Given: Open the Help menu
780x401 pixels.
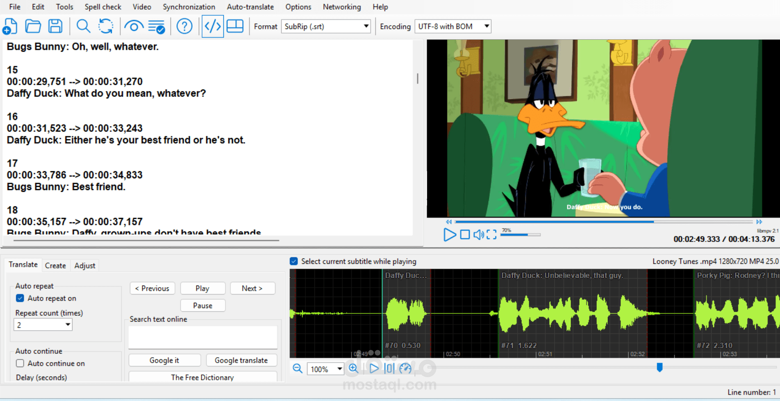Looking at the screenshot, I should click(x=380, y=7).
